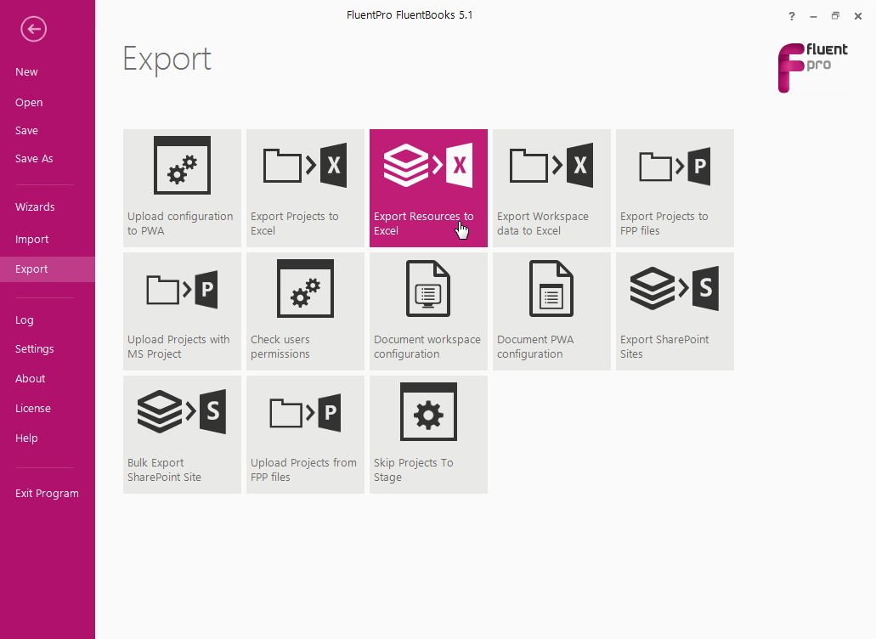Open the Document workspace configuration tile
The height and width of the screenshot is (639, 876).
click(x=428, y=311)
